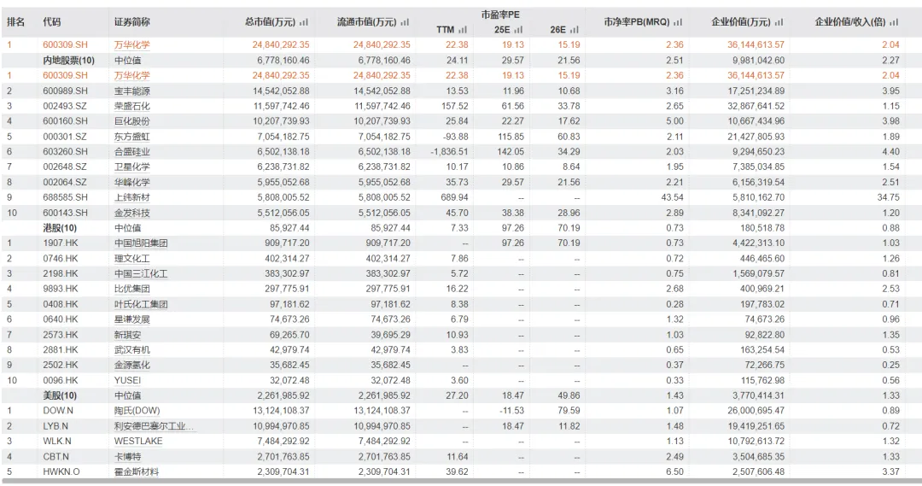The width and height of the screenshot is (922, 486).
Task: Open the 卡博特 security link
Action: (x=127, y=457)
